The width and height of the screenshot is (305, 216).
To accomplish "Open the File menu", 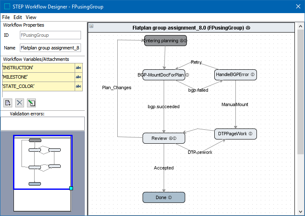I will tap(6, 17).
